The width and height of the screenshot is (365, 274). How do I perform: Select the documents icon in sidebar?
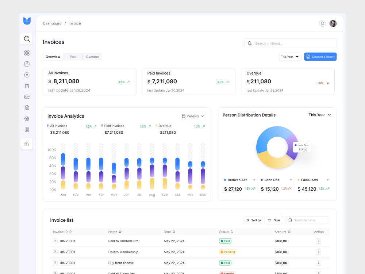coord(27,108)
